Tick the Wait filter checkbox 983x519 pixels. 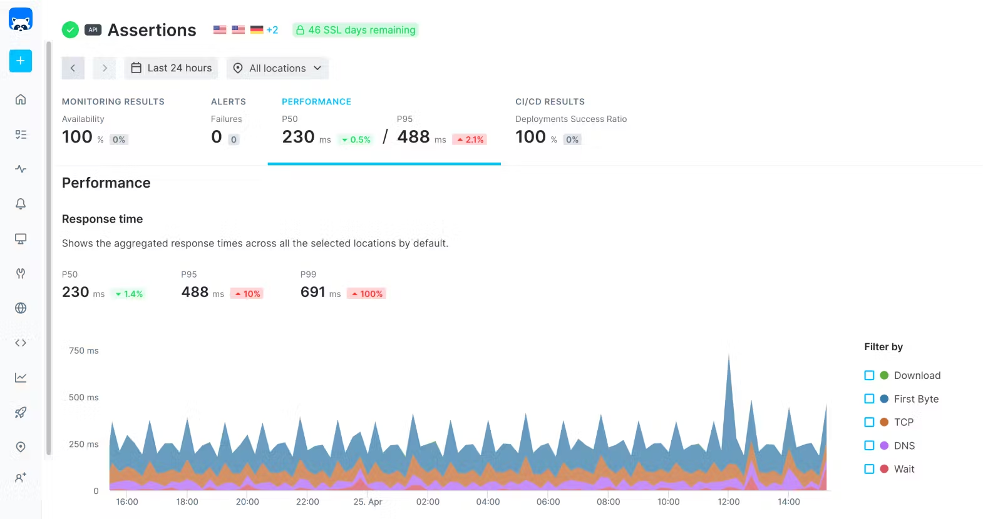pyautogui.click(x=869, y=469)
